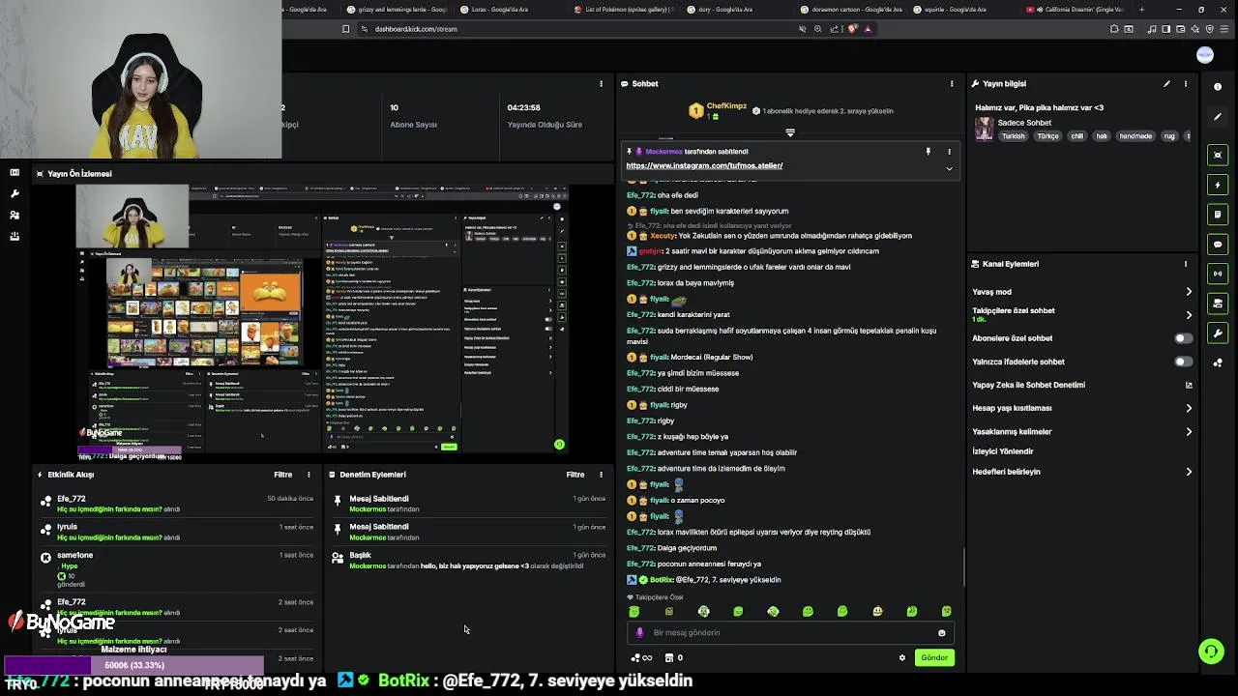
Task: Click ChefKimpz in the chat leaderboard
Action: [726, 106]
